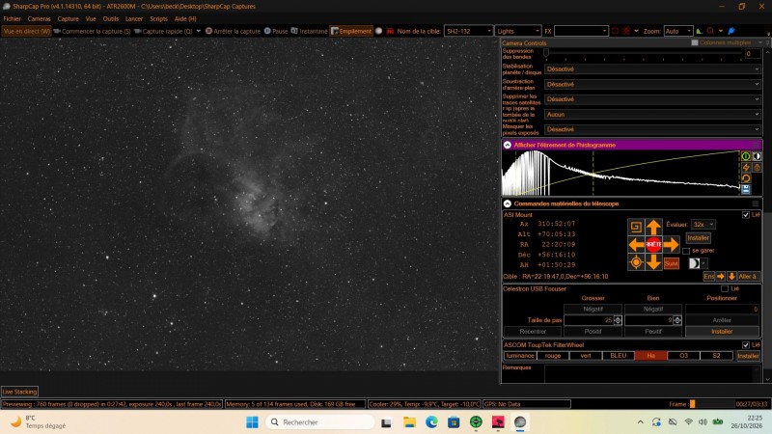Click the target crosshair icon below the left arrow
Image resolution: width=772 pixels, height=434 pixels.
click(636, 262)
